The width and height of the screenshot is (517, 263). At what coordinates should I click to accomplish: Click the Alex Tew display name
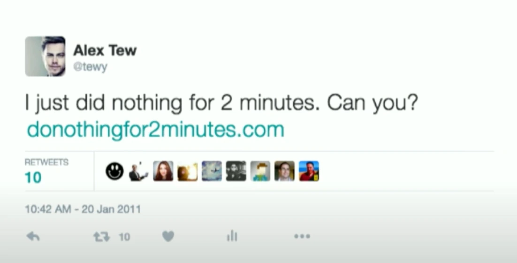click(x=105, y=51)
